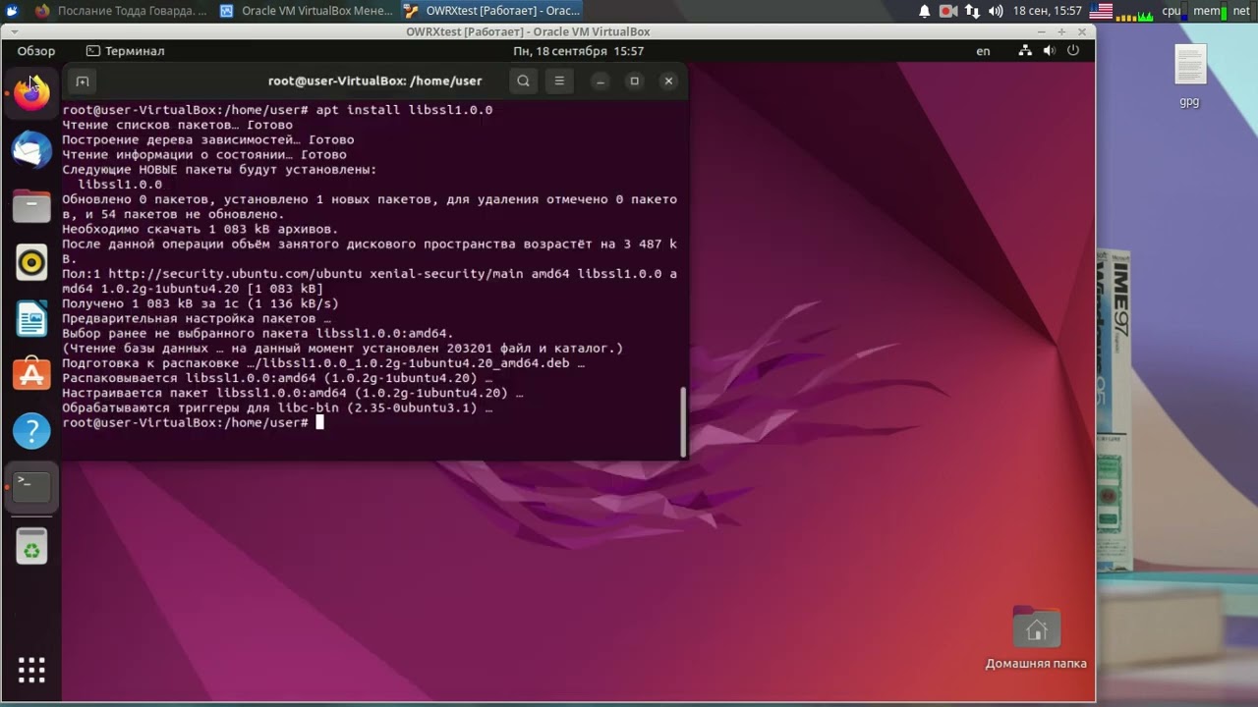Show applications grid in the dock
The height and width of the screenshot is (707, 1258).
point(31,670)
